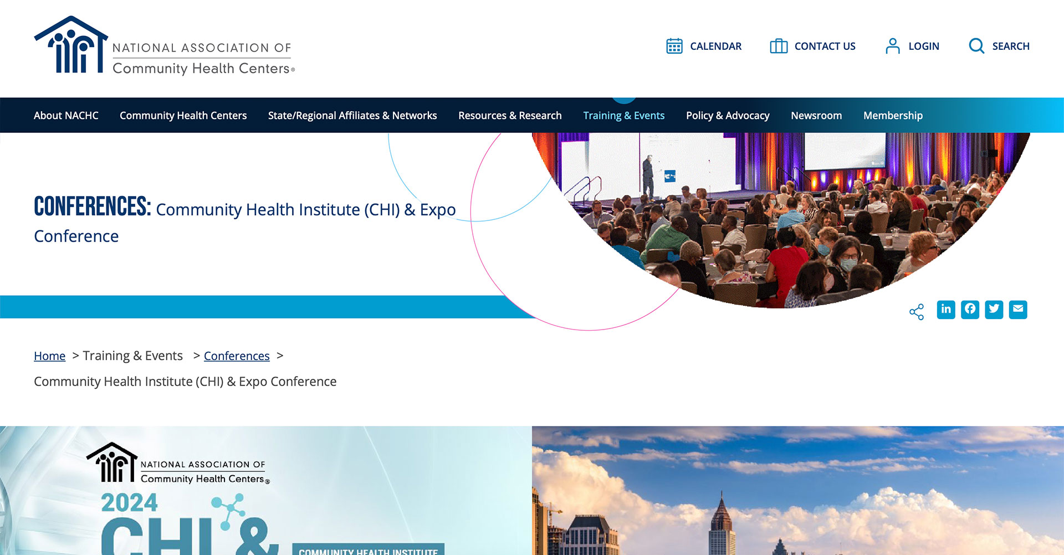Open the LOGIN link
The image size is (1064, 555).
(x=923, y=47)
